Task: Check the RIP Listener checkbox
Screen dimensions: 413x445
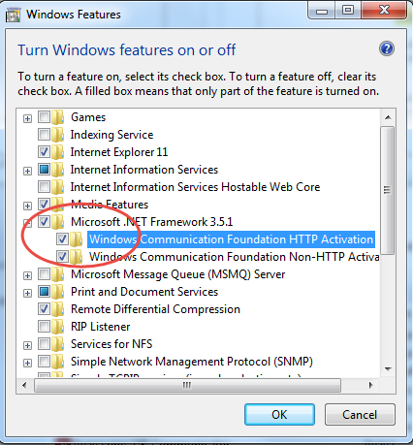Action: (44, 326)
